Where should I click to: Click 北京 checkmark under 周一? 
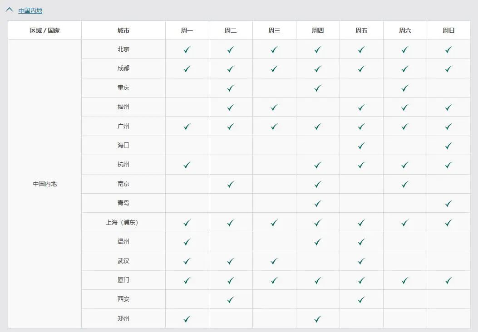tap(187, 49)
